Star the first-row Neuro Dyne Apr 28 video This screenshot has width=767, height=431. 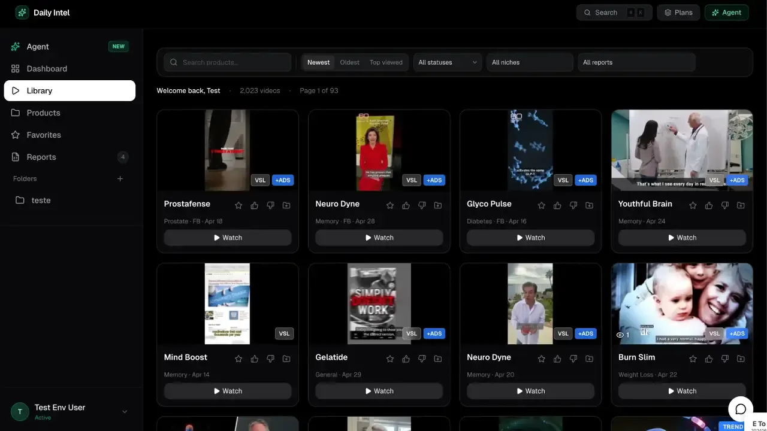click(390, 205)
